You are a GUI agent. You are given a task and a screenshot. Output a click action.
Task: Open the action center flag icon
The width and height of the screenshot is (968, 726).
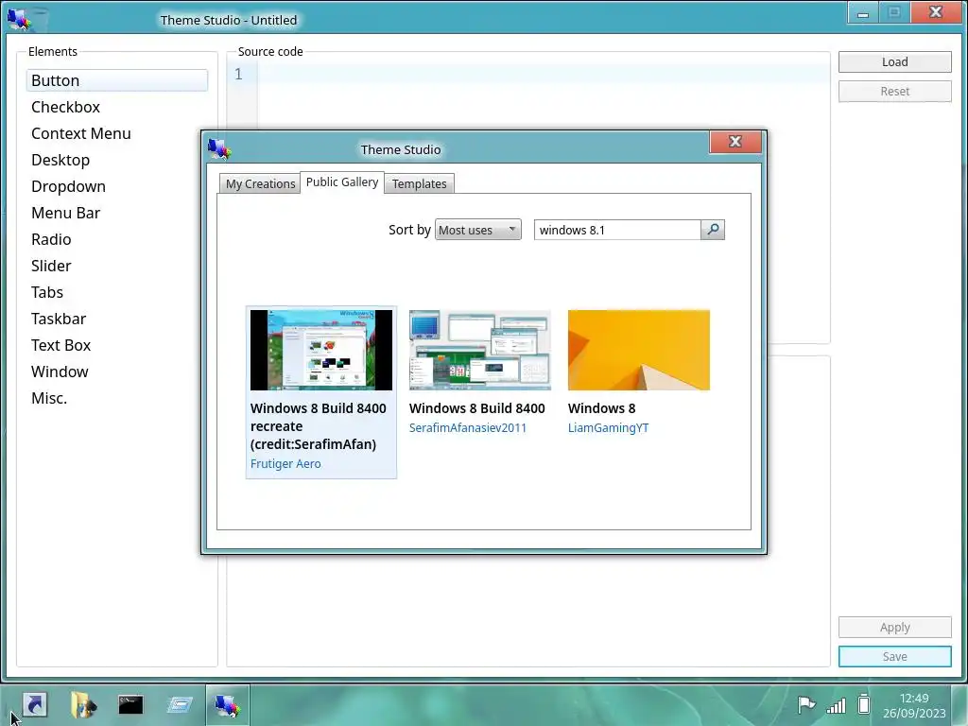pos(805,704)
